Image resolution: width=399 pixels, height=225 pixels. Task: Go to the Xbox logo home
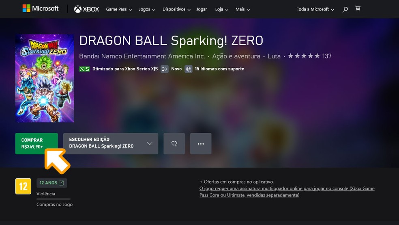click(86, 9)
